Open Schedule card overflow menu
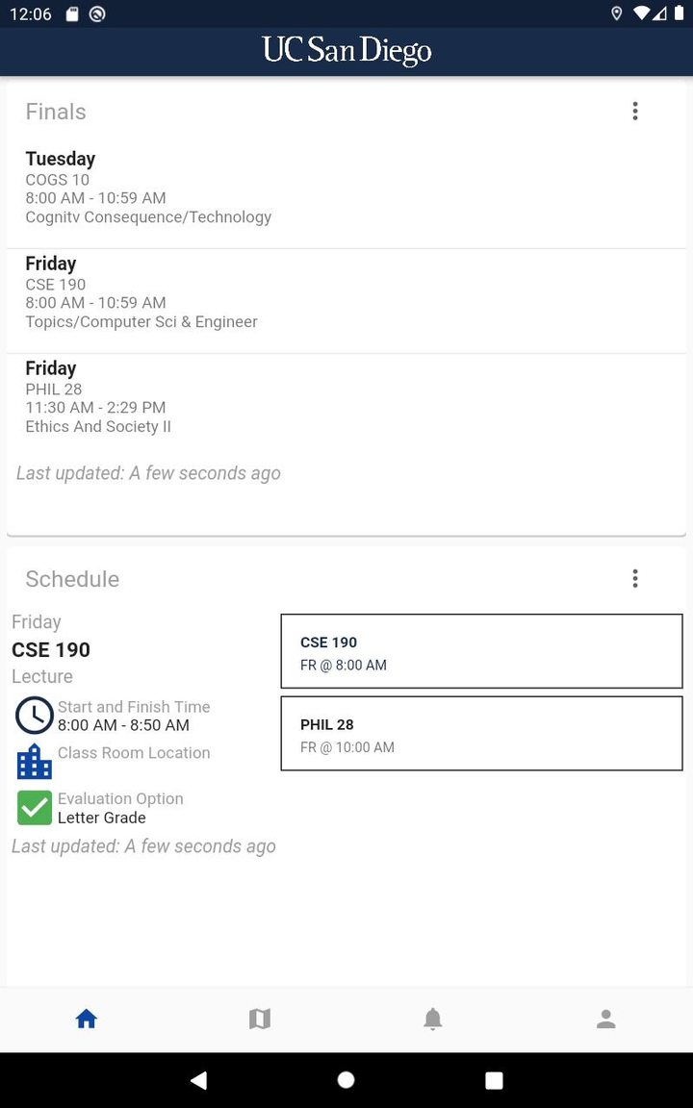Image resolution: width=693 pixels, height=1108 pixels. [635, 578]
